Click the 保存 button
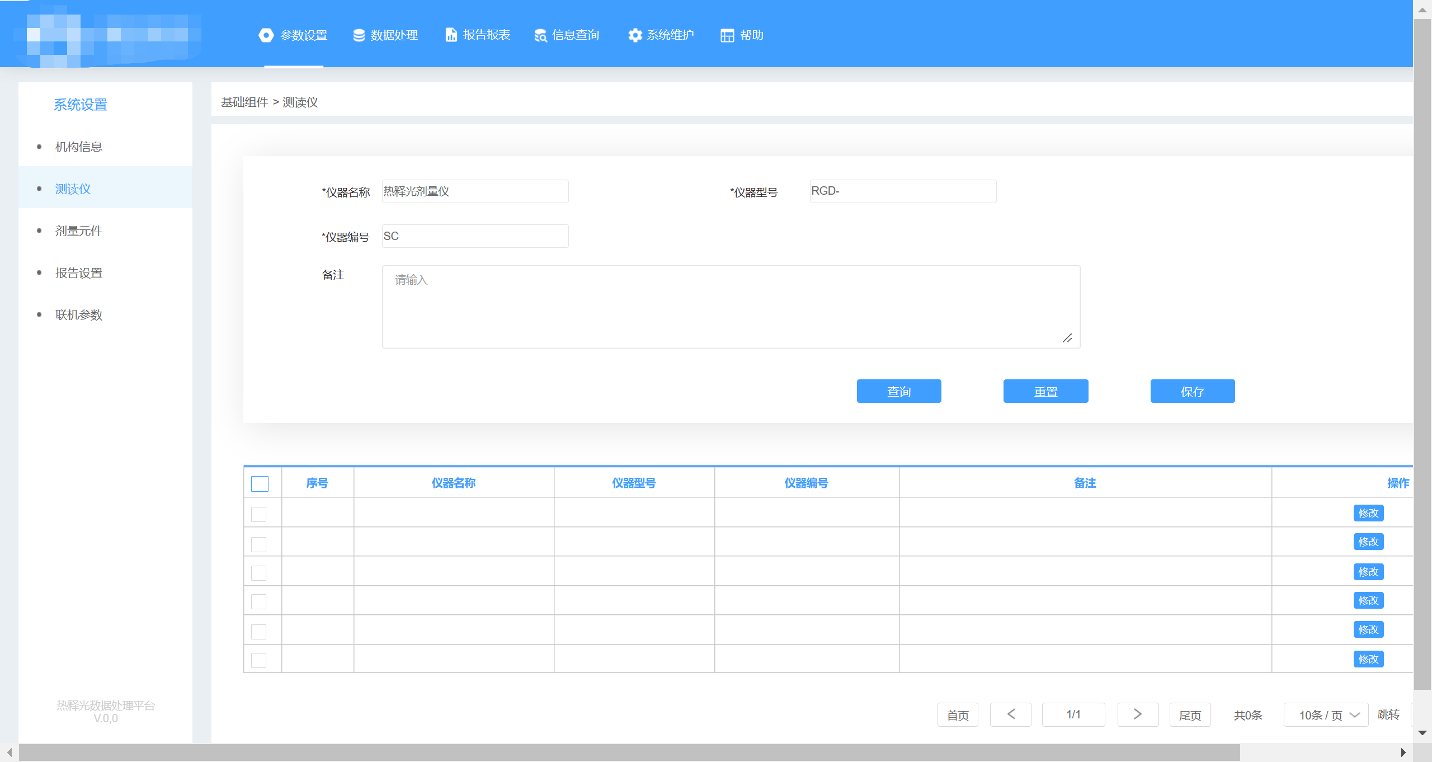The width and height of the screenshot is (1432, 762). click(1193, 391)
